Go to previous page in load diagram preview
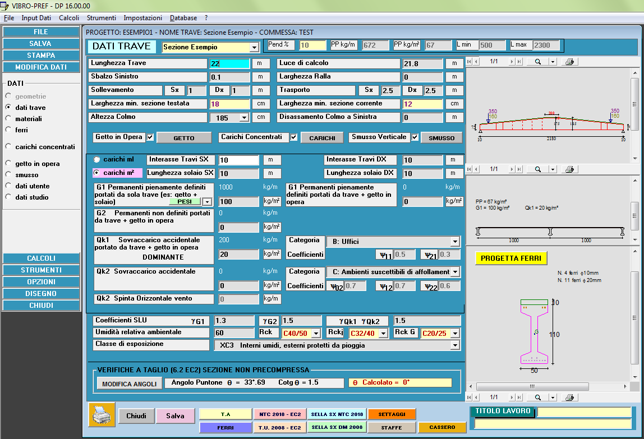The width and height of the screenshot is (644, 439). [476, 169]
